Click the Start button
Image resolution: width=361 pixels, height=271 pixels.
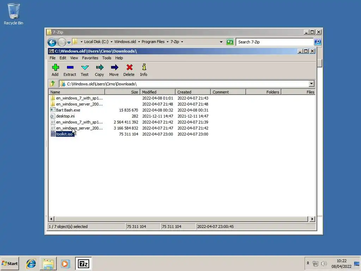pos(10,263)
